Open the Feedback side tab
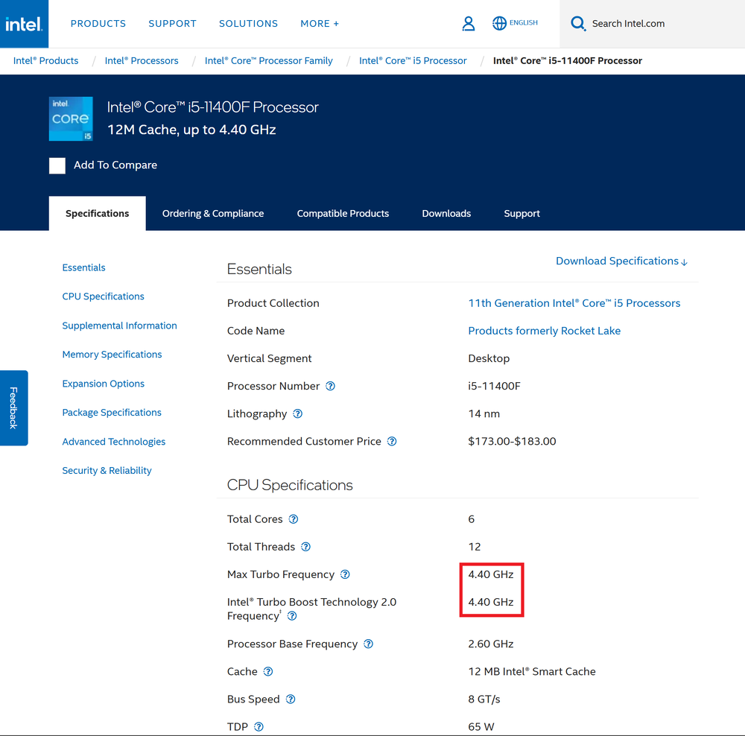 pyautogui.click(x=13, y=407)
